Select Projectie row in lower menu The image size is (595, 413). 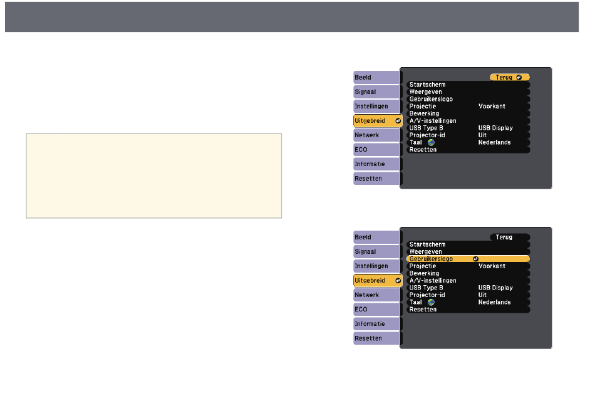(468, 266)
